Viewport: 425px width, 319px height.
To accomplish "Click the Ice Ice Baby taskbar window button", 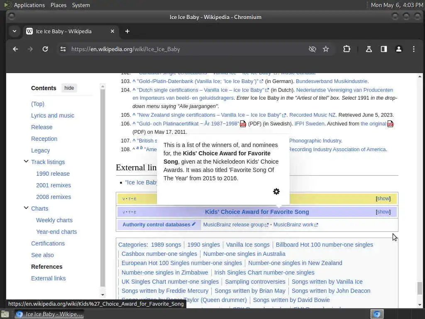I will tap(49, 314).
